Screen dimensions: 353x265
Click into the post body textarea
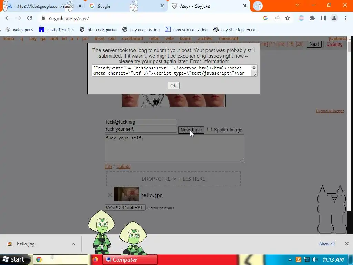click(174, 148)
